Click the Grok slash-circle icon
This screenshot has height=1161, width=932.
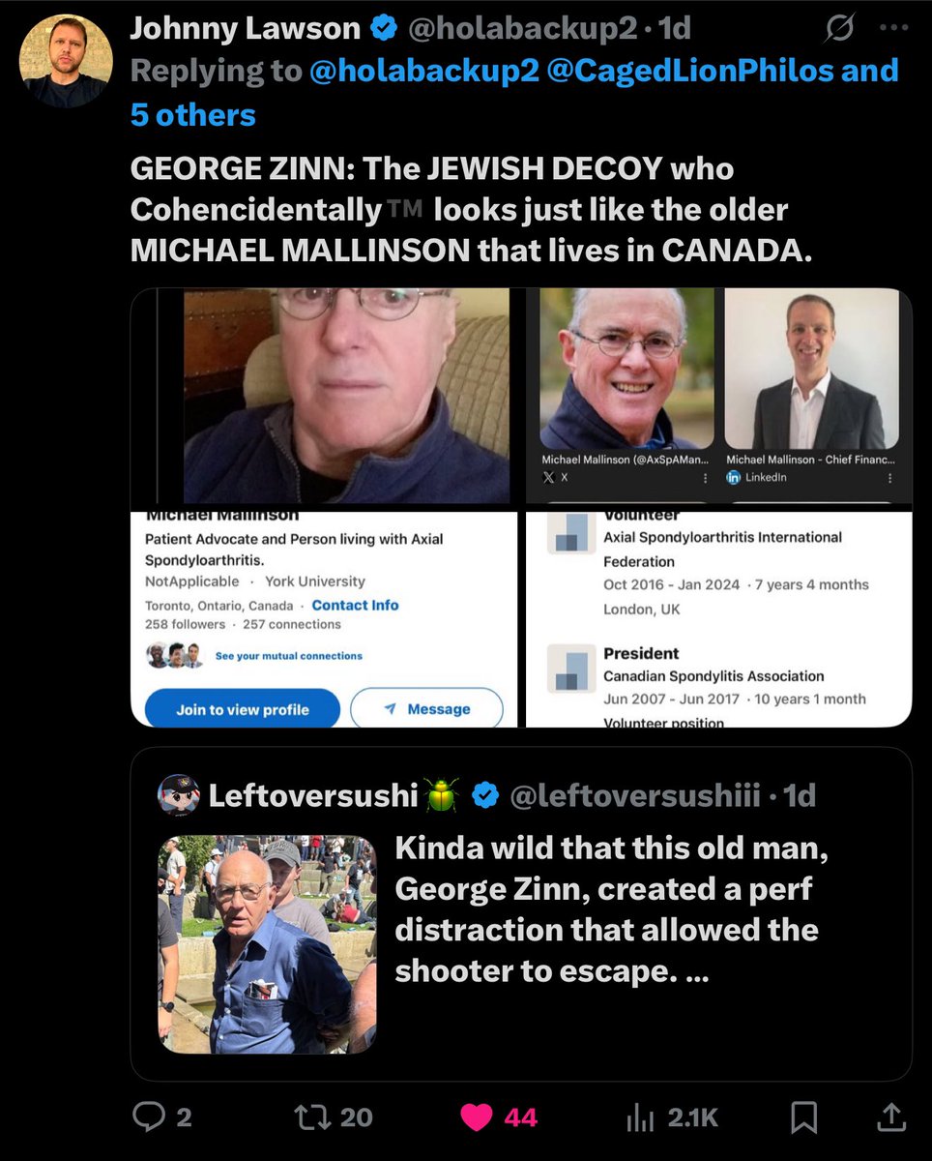[x=839, y=29]
